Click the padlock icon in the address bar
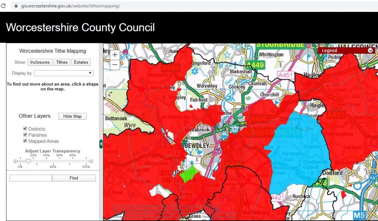The width and height of the screenshot is (378, 221). (x=16, y=6)
